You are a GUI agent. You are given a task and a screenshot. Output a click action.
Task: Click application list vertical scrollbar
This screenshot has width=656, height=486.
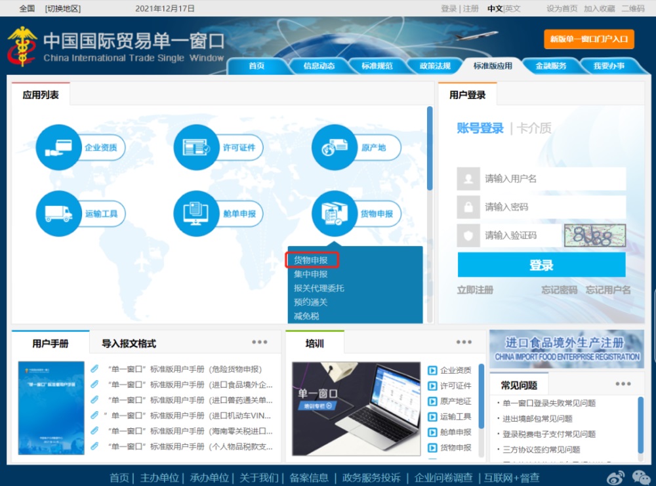[430, 148]
